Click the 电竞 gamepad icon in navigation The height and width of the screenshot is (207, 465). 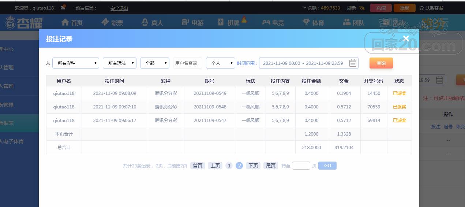(x=266, y=22)
